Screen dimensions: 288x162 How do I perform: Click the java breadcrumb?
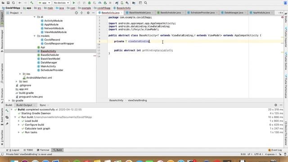pyautogui.click(x=60, y=8)
